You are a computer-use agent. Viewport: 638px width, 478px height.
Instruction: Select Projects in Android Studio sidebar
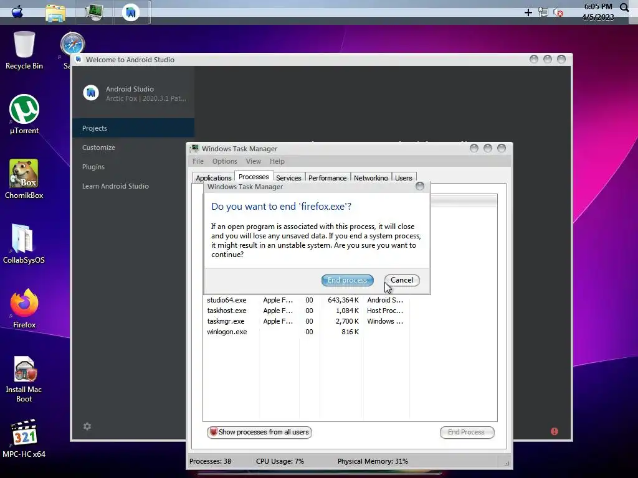click(133, 128)
